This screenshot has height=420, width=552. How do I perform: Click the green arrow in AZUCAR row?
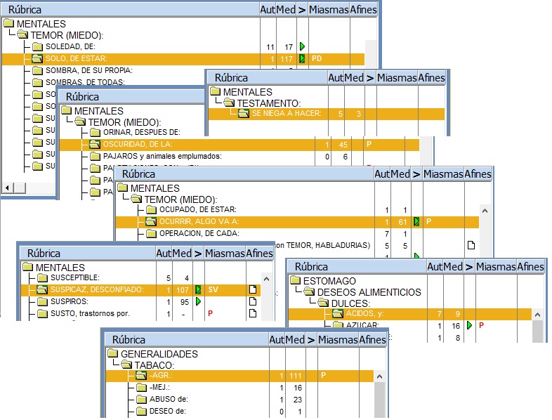tap(469, 326)
